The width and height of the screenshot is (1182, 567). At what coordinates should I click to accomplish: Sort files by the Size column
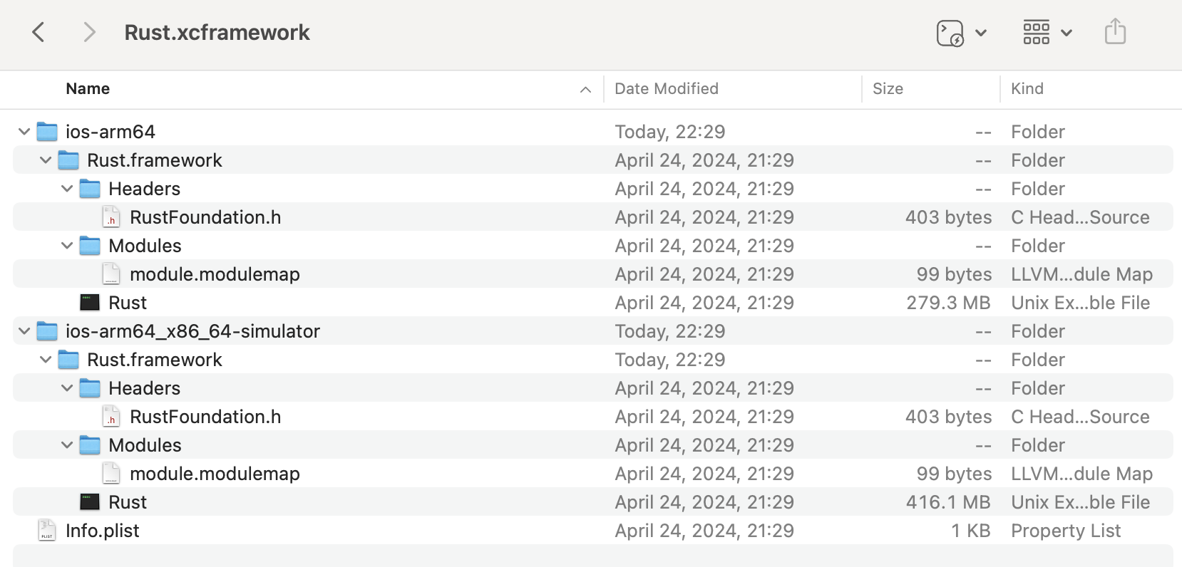pos(888,89)
